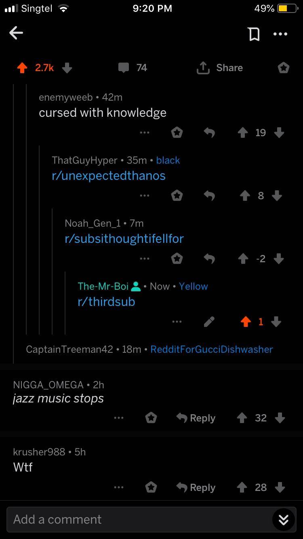Open the r/unexpectedthanos link
This screenshot has width=303, height=539.
coord(109,176)
